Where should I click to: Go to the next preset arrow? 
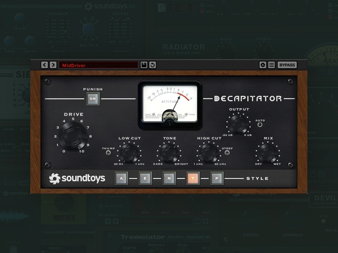point(53,65)
